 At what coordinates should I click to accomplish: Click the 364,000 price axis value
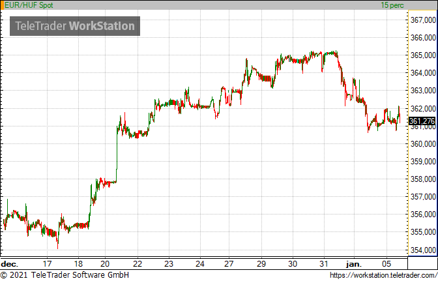[x=423, y=73]
